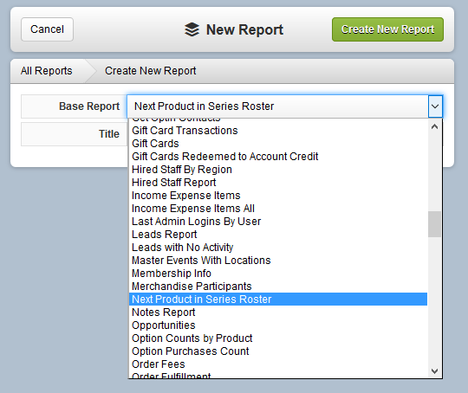Screen dimensions: 468x393
Task: Pick Option Counts by Product
Action: (278, 338)
